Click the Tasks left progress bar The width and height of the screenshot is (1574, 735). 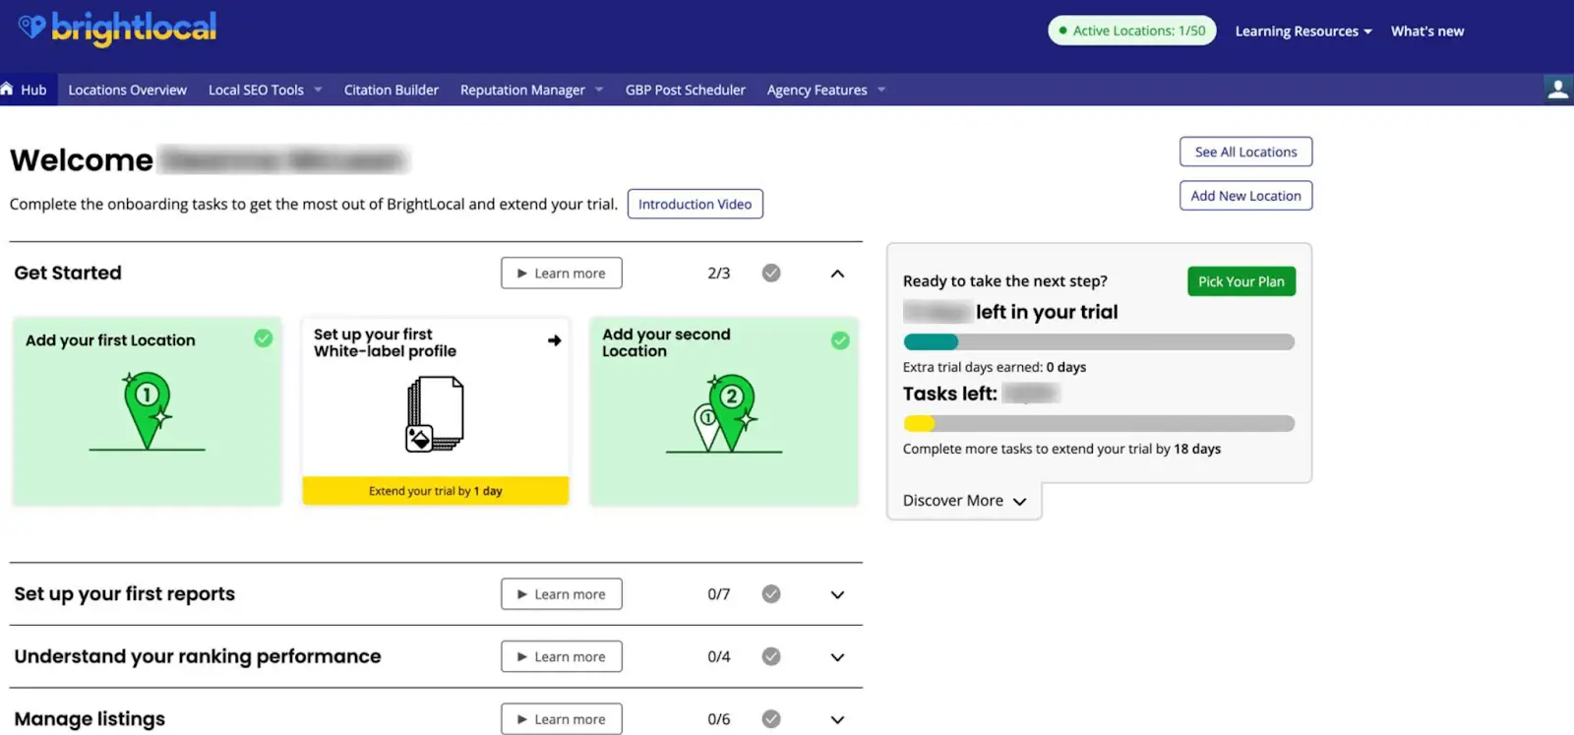point(1099,424)
